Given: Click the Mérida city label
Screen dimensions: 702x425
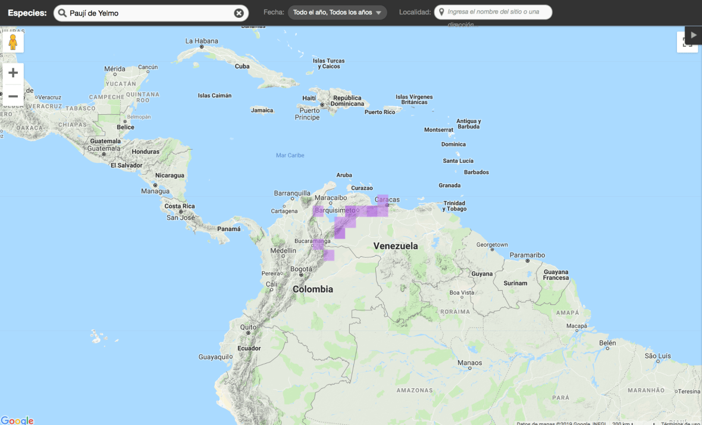Looking at the screenshot, I should tap(115, 69).
